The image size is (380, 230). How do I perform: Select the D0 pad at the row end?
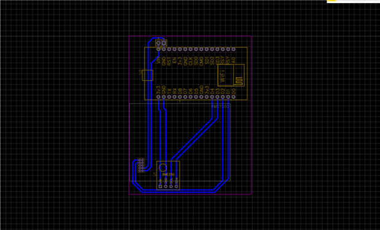point(233,97)
